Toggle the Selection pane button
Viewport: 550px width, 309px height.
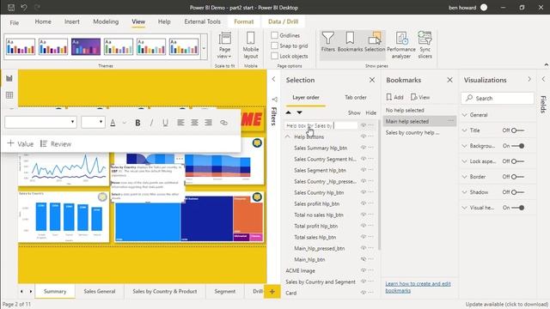click(x=375, y=42)
